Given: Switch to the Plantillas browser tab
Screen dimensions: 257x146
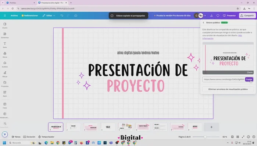Looking at the screenshot, I should (x=20, y=3).
